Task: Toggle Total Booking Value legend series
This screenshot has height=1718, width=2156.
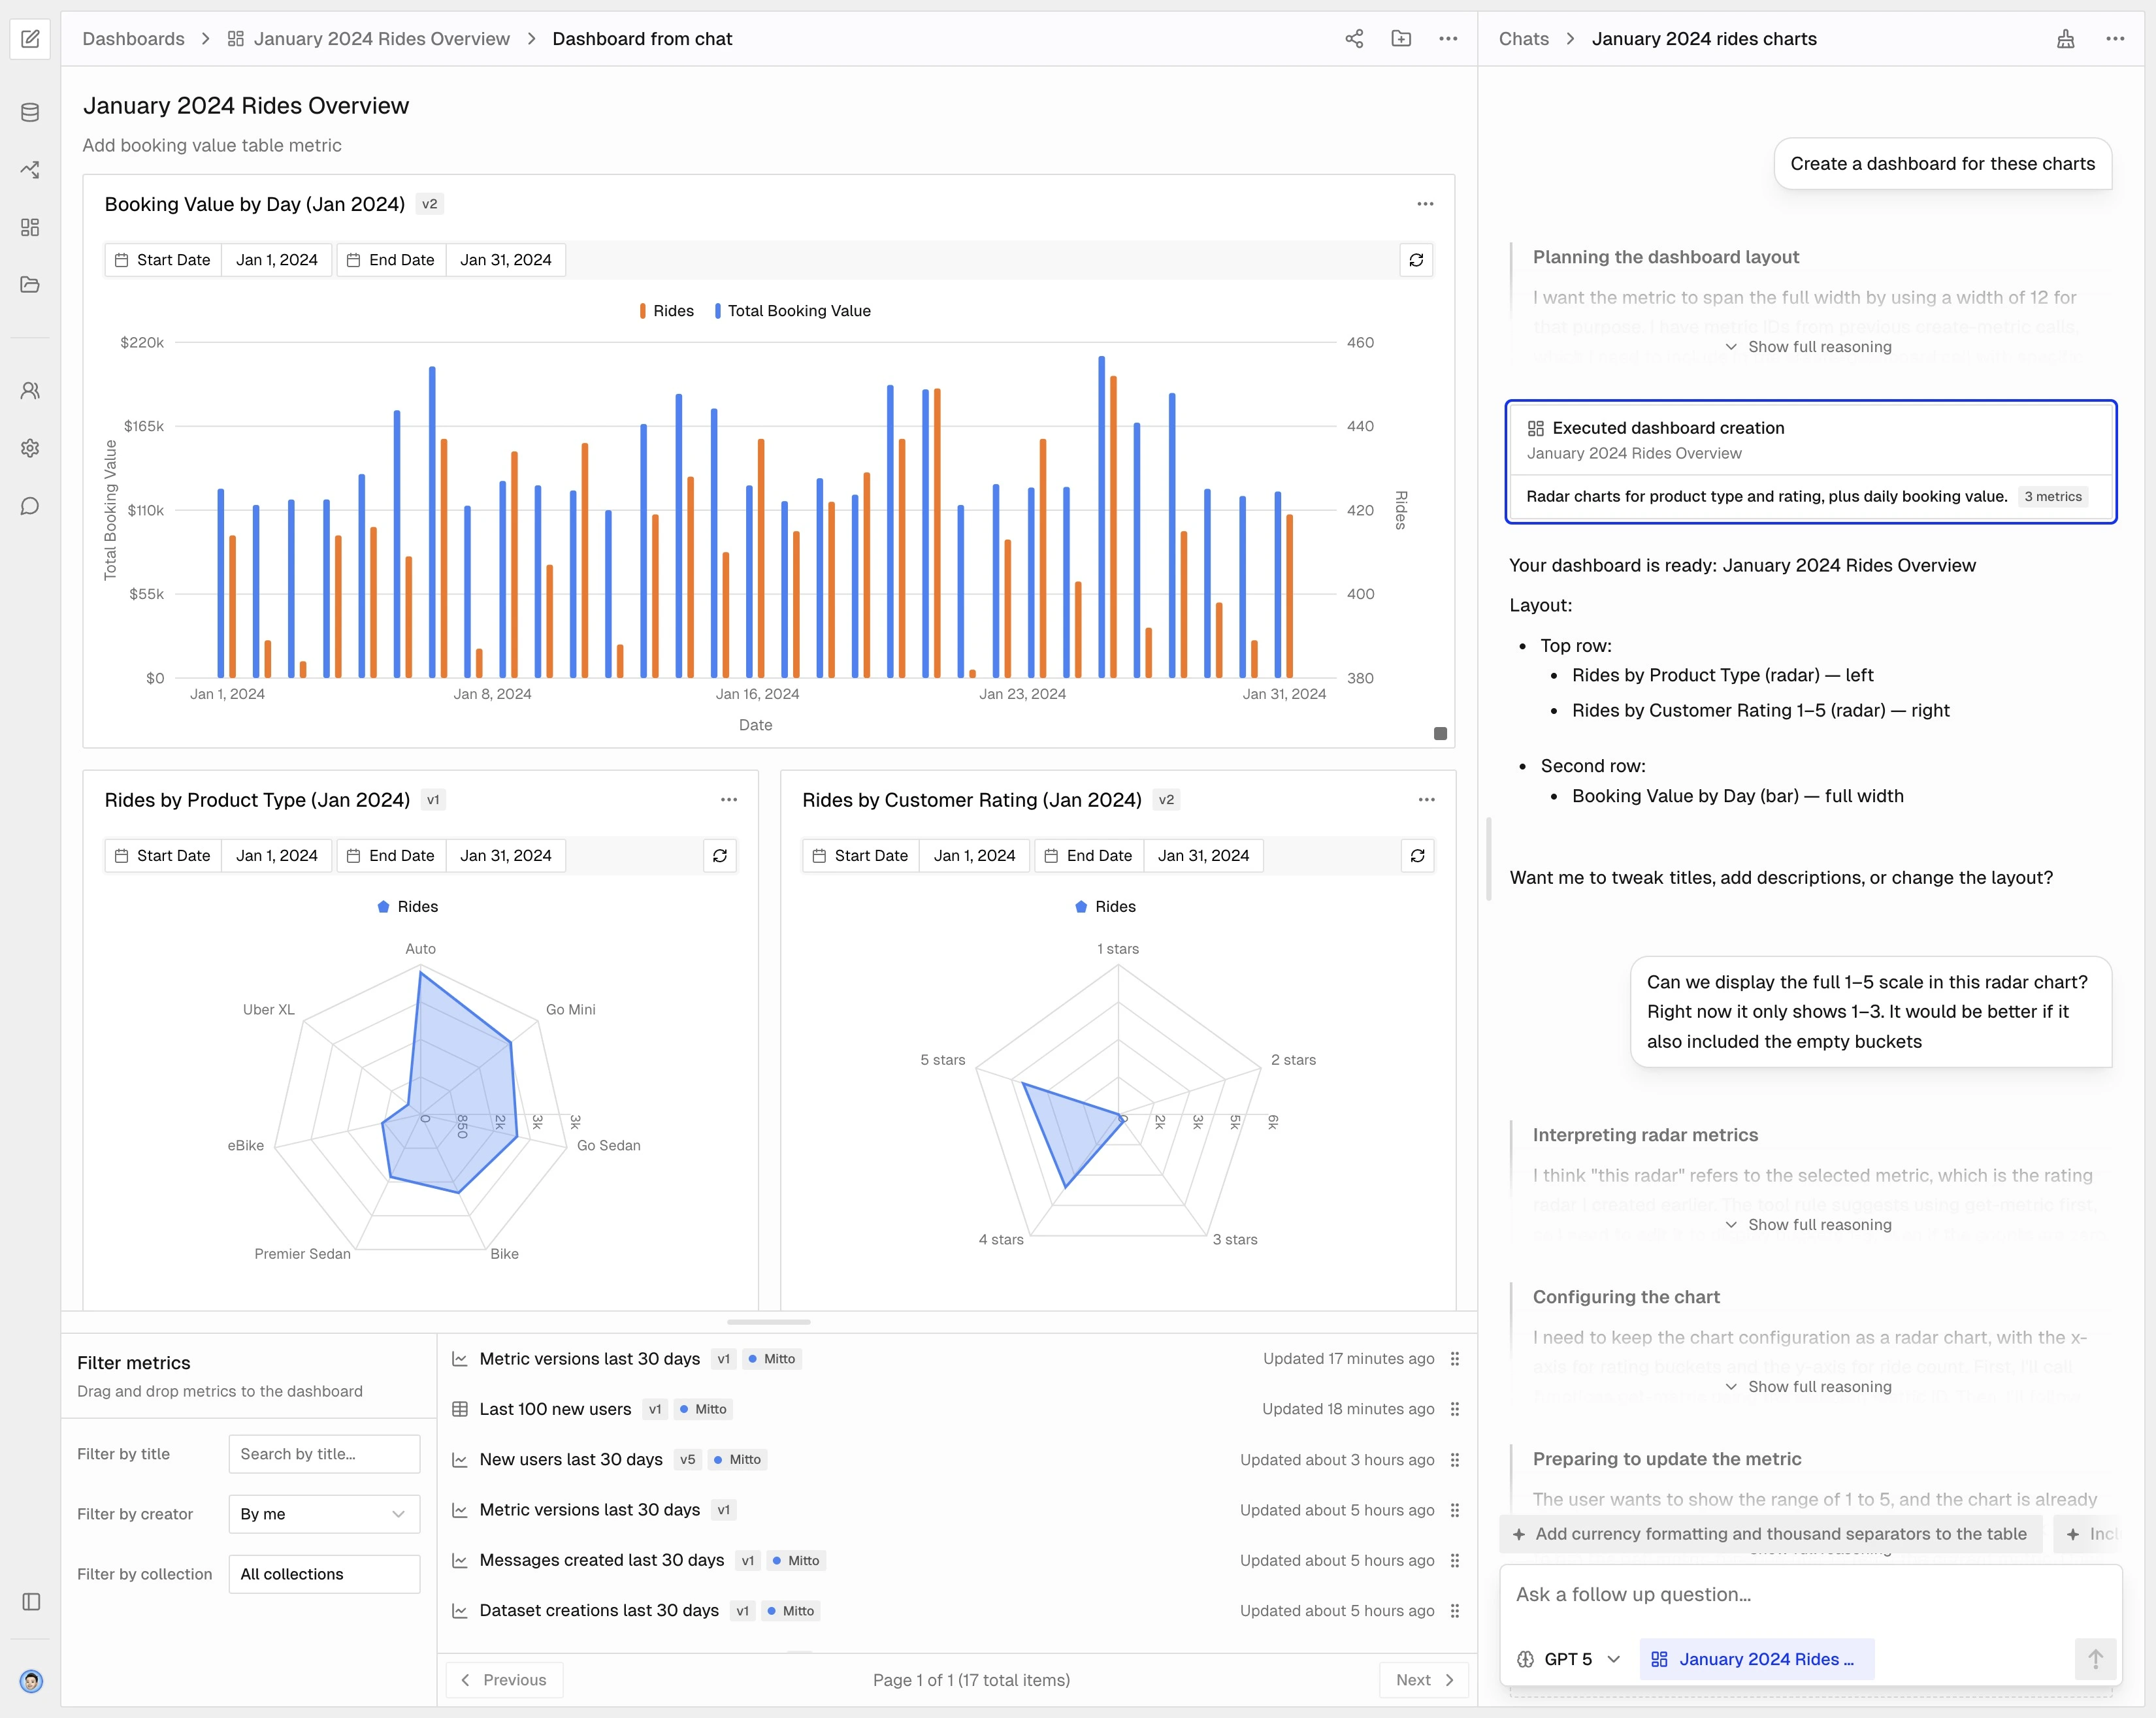Action: tap(793, 311)
